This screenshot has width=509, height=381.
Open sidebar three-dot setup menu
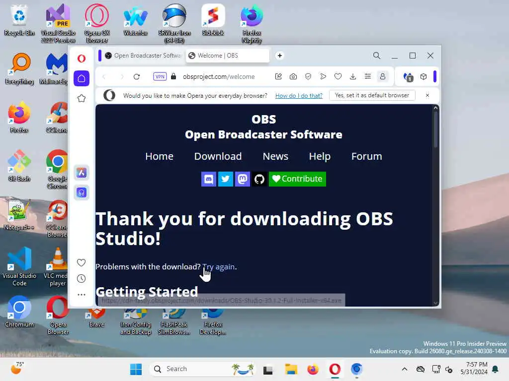coord(82,295)
